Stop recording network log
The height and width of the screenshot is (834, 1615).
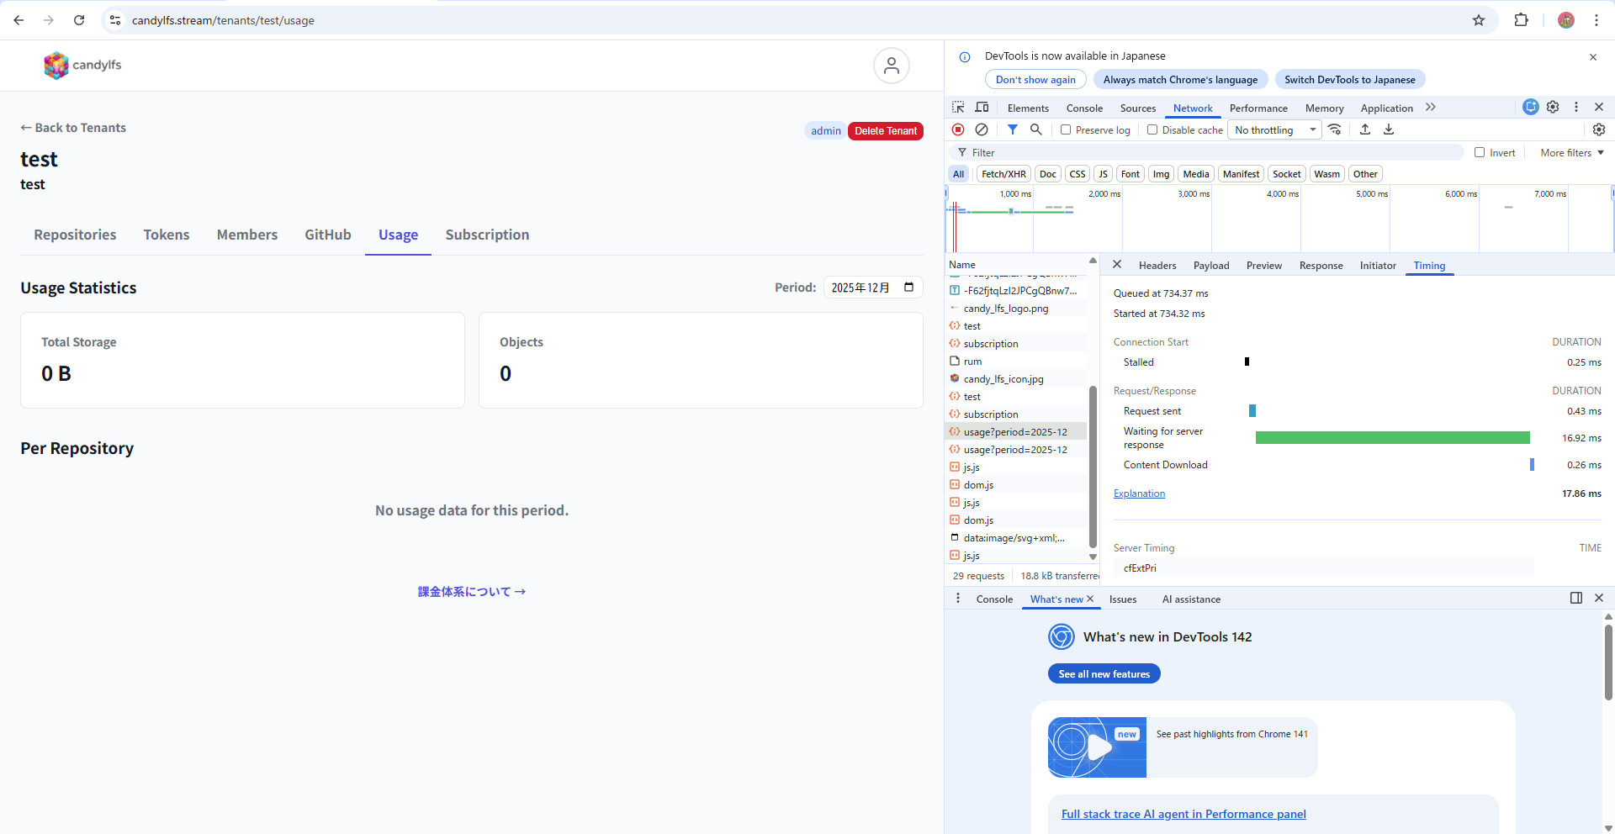[958, 129]
